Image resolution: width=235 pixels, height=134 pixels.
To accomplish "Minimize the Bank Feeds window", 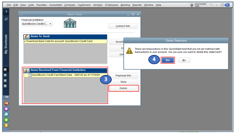I will point(128,14).
